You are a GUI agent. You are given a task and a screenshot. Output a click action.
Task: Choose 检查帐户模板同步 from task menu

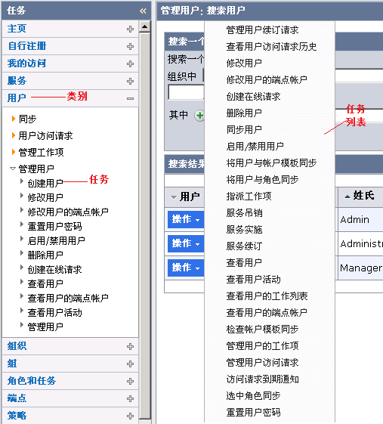click(x=262, y=329)
